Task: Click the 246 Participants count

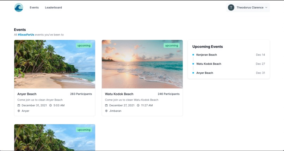Action: pos(169,94)
